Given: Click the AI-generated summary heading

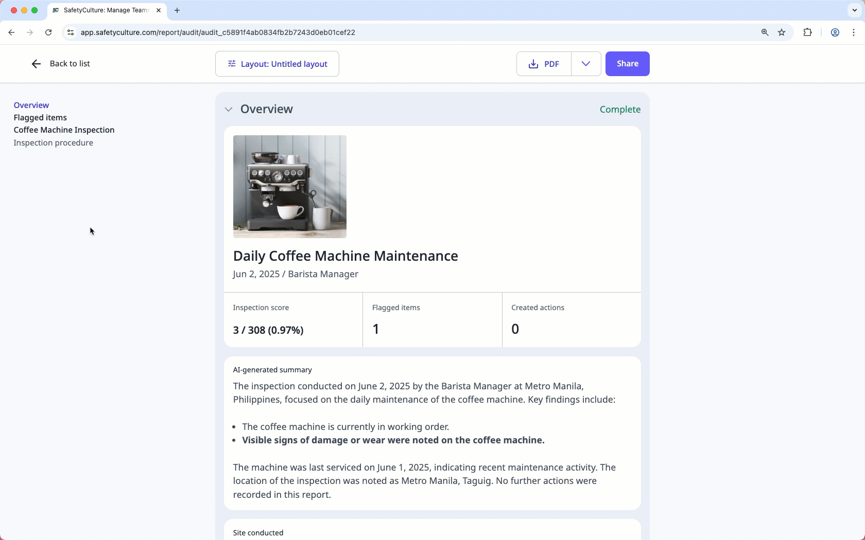Looking at the screenshot, I should coord(272,370).
